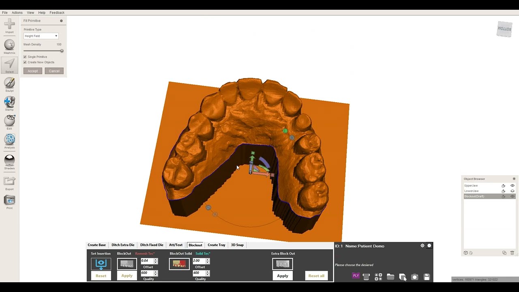Click Apply under BlockOut
The width and height of the screenshot is (519, 292).
(x=127, y=276)
